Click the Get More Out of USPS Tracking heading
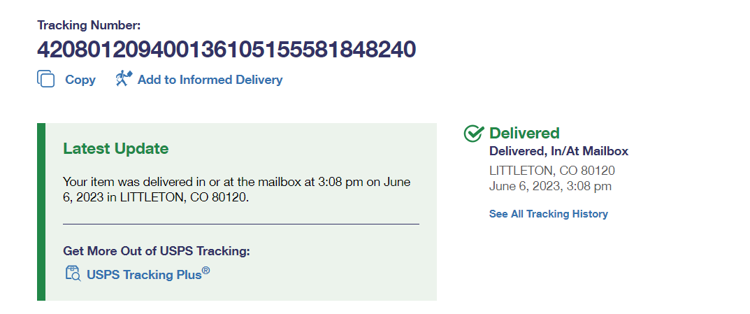This screenshot has height=314, width=750. 156,251
